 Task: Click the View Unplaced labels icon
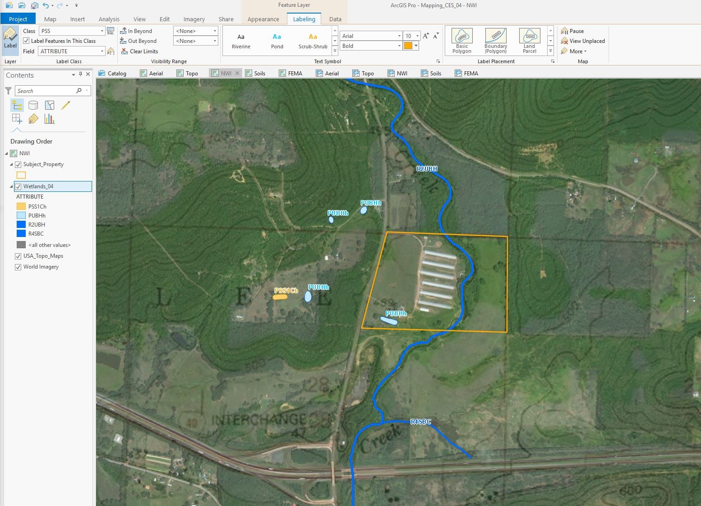pos(564,41)
